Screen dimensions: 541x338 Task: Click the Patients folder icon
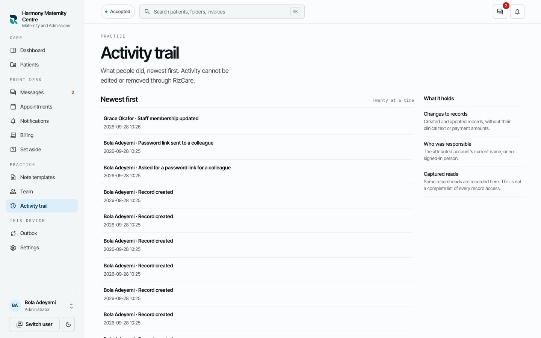[x=13, y=65]
